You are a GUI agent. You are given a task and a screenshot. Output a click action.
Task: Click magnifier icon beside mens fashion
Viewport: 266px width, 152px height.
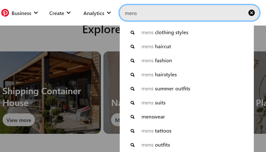(x=133, y=61)
